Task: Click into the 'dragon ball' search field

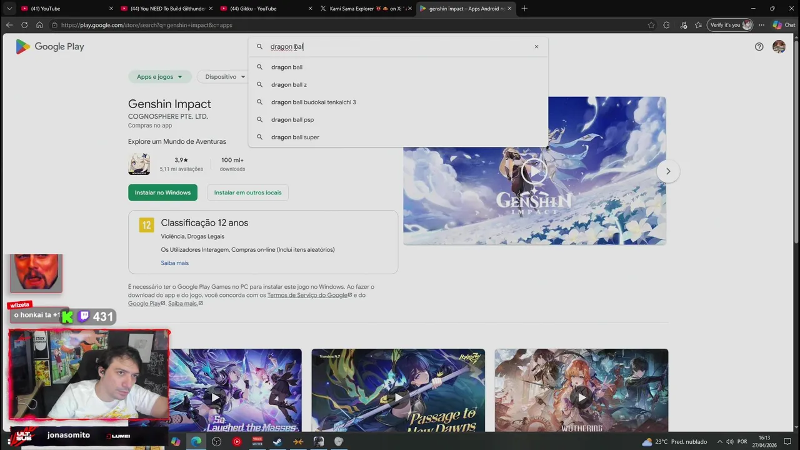Action: click(x=397, y=47)
